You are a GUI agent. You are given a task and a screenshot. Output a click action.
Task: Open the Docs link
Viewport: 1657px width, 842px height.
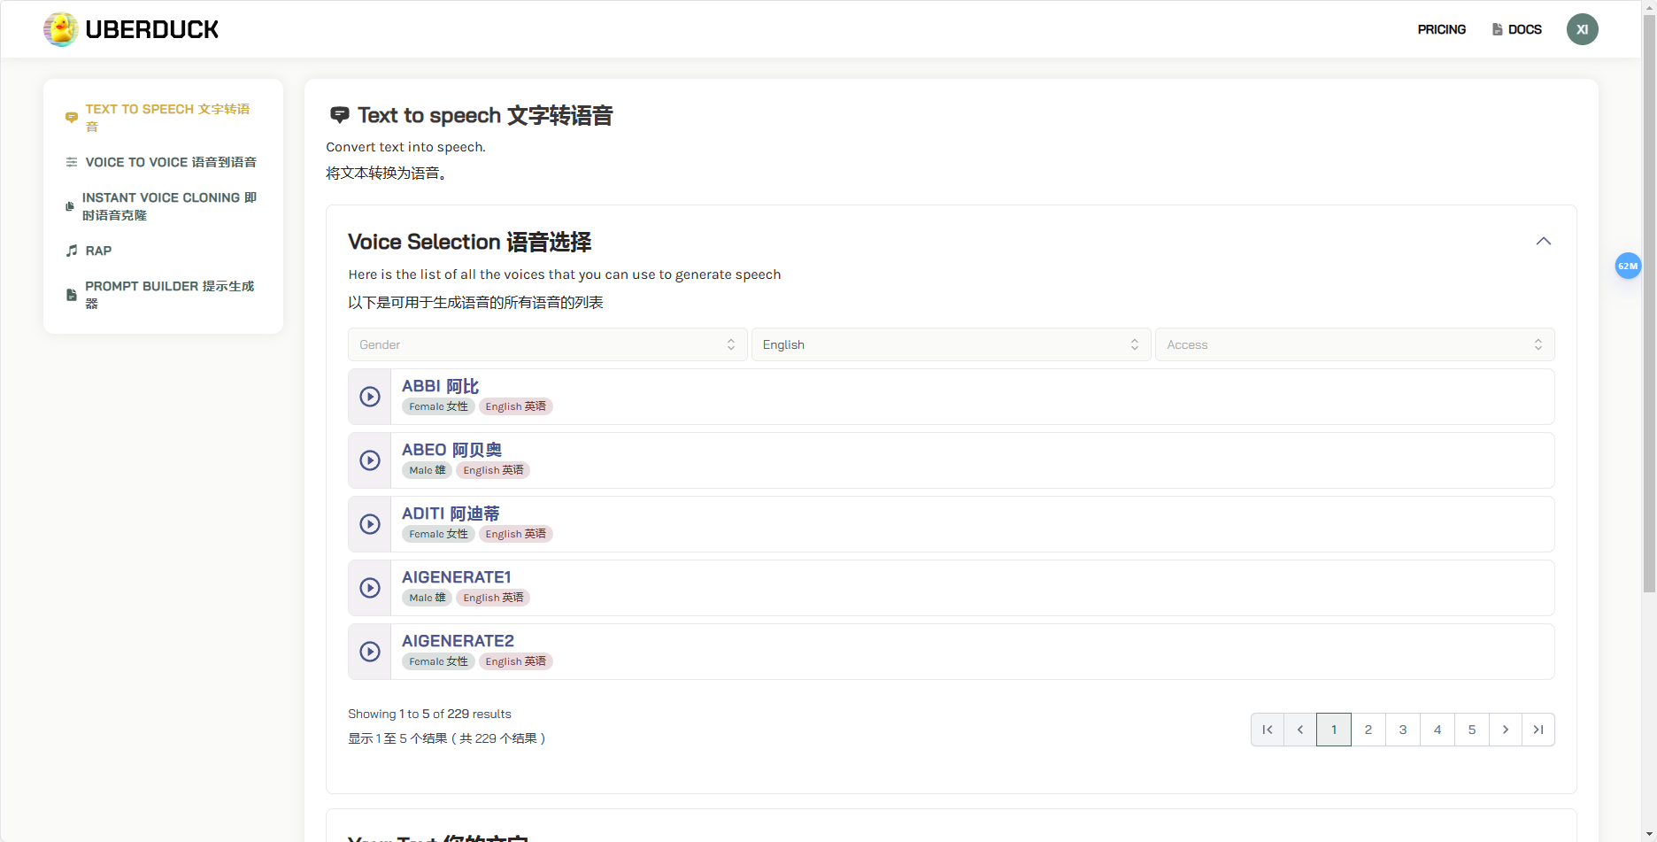click(1517, 29)
